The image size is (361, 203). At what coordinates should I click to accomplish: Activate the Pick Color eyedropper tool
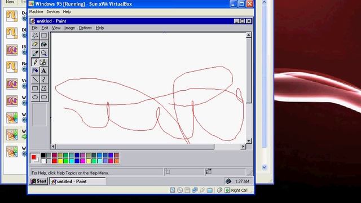pyautogui.click(x=35, y=53)
